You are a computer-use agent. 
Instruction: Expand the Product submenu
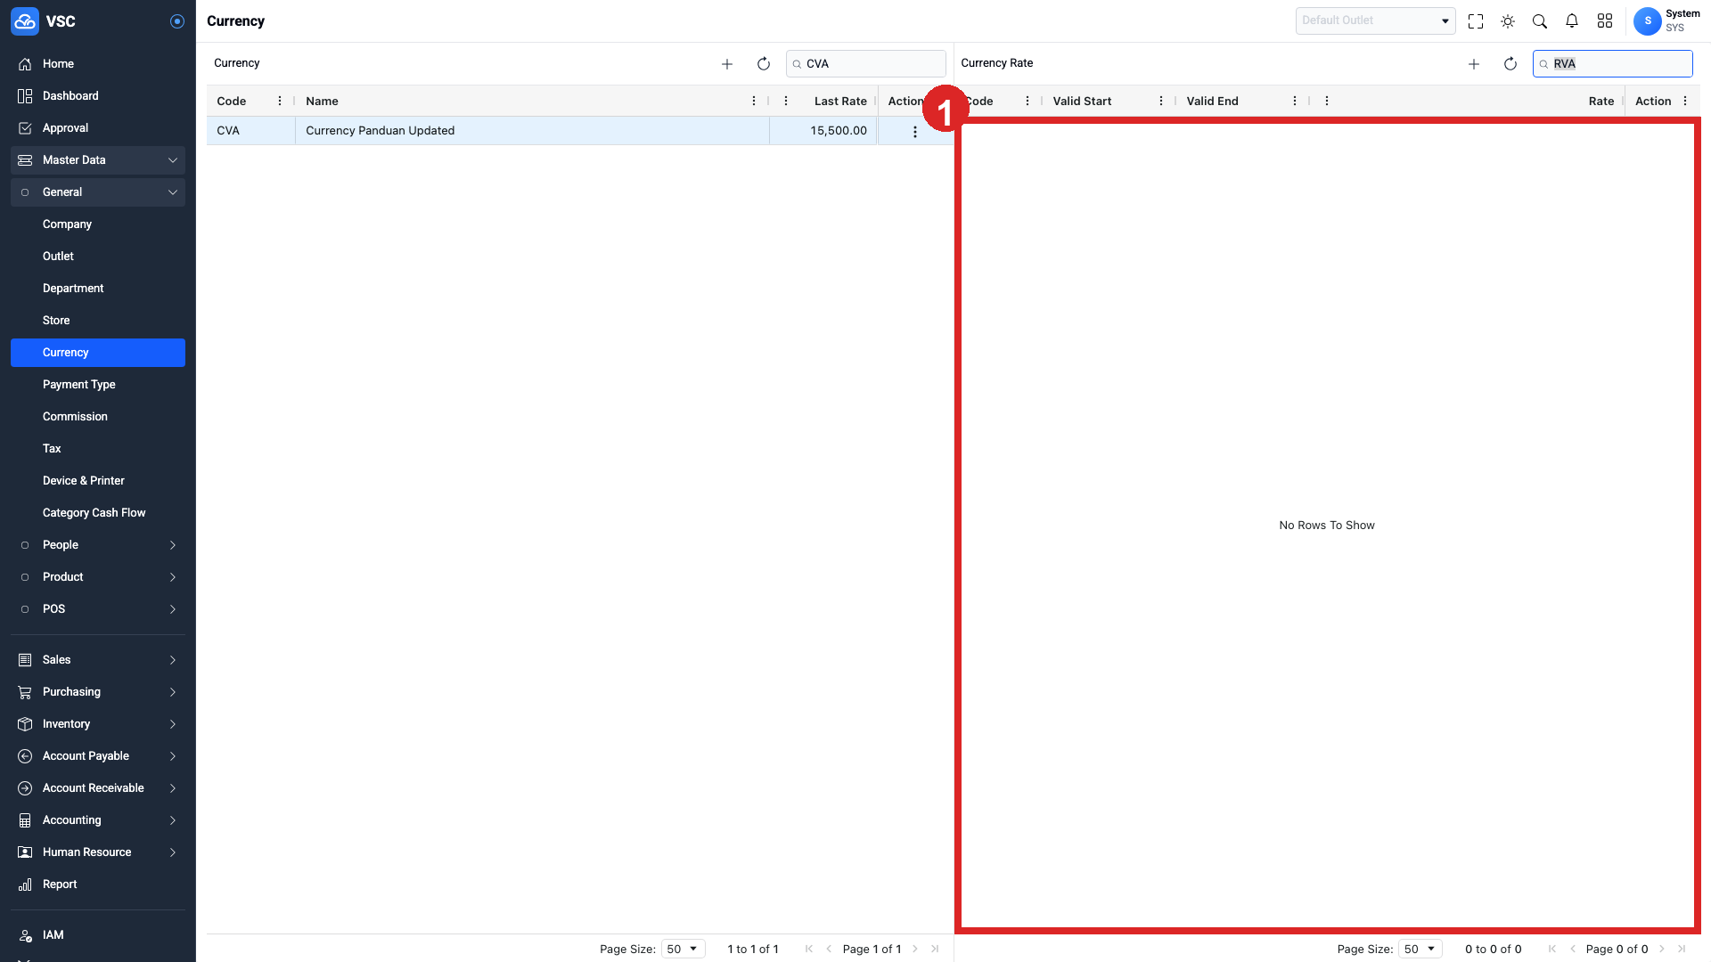click(x=98, y=577)
